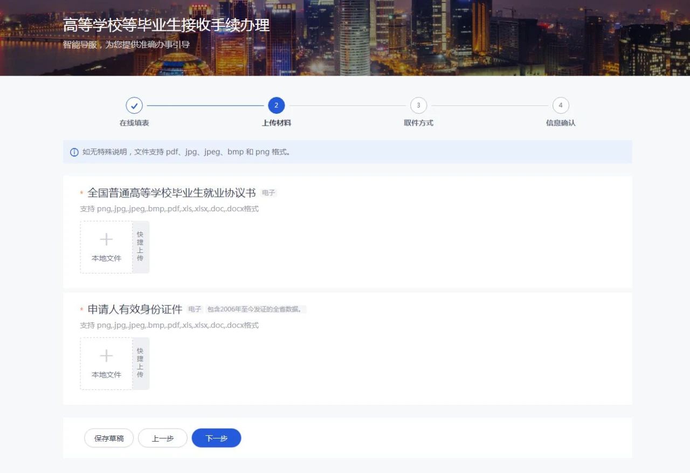The width and height of the screenshot is (690, 473).
Task: Select the 上传材料 step label
Action: [277, 123]
